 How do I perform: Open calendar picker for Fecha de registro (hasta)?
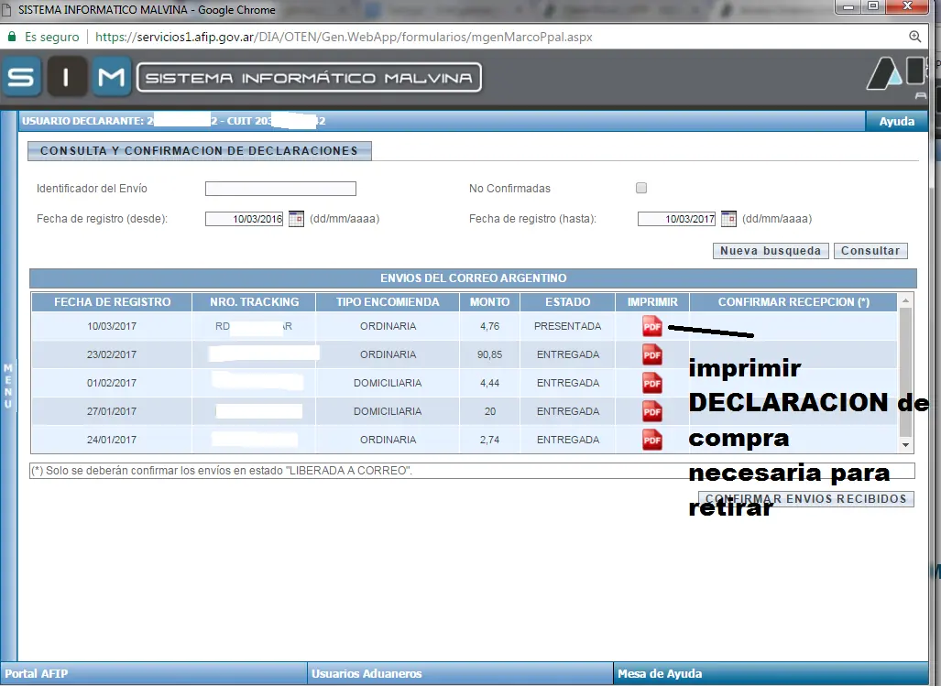click(x=728, y=219)
